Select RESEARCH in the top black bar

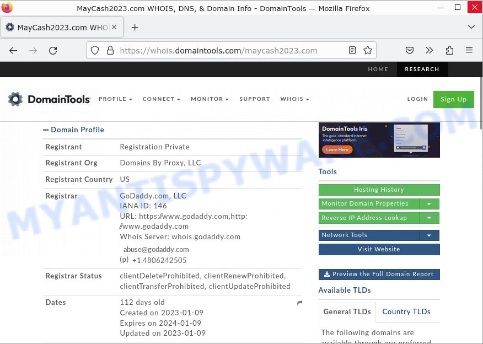coord(422,69)
